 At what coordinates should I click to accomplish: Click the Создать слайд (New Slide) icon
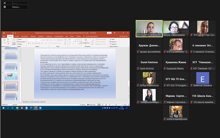click(13, 41)
